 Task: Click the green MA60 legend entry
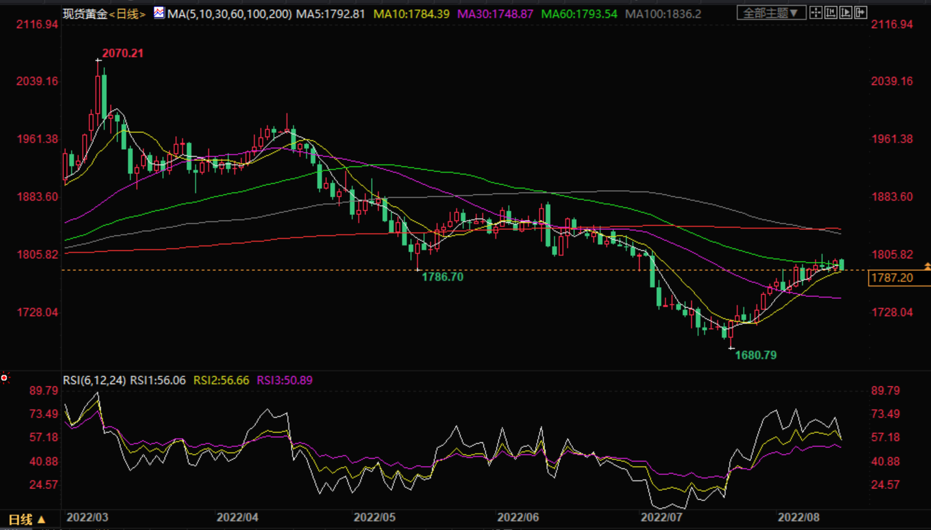579,14
